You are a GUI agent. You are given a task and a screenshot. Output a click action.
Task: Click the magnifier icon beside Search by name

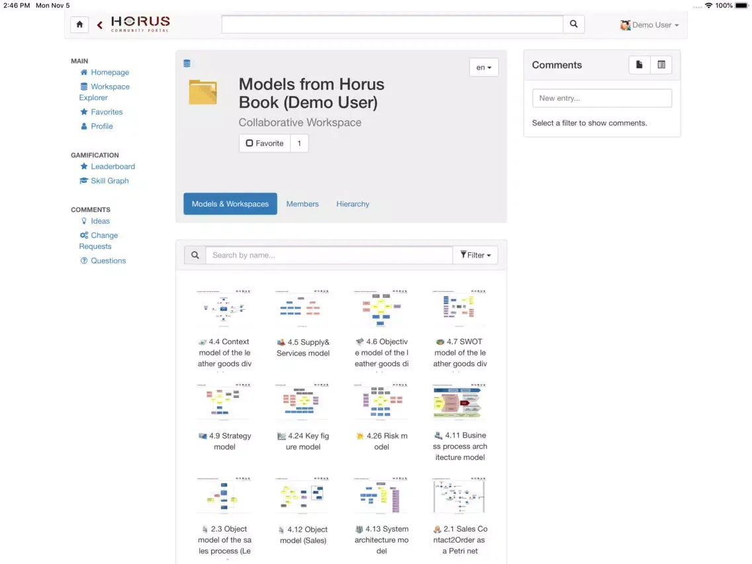pyautogui.click(x=195, y=255)
